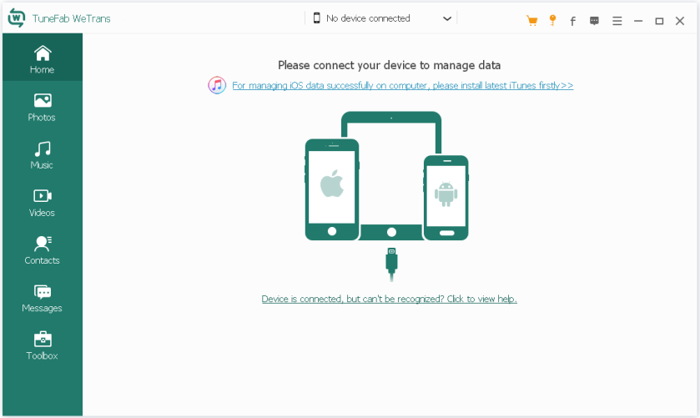This screenshot has width=700, height=418.
Task: Click the TuneFab WeTrans logo icon
Action: [x=16, y=18]
